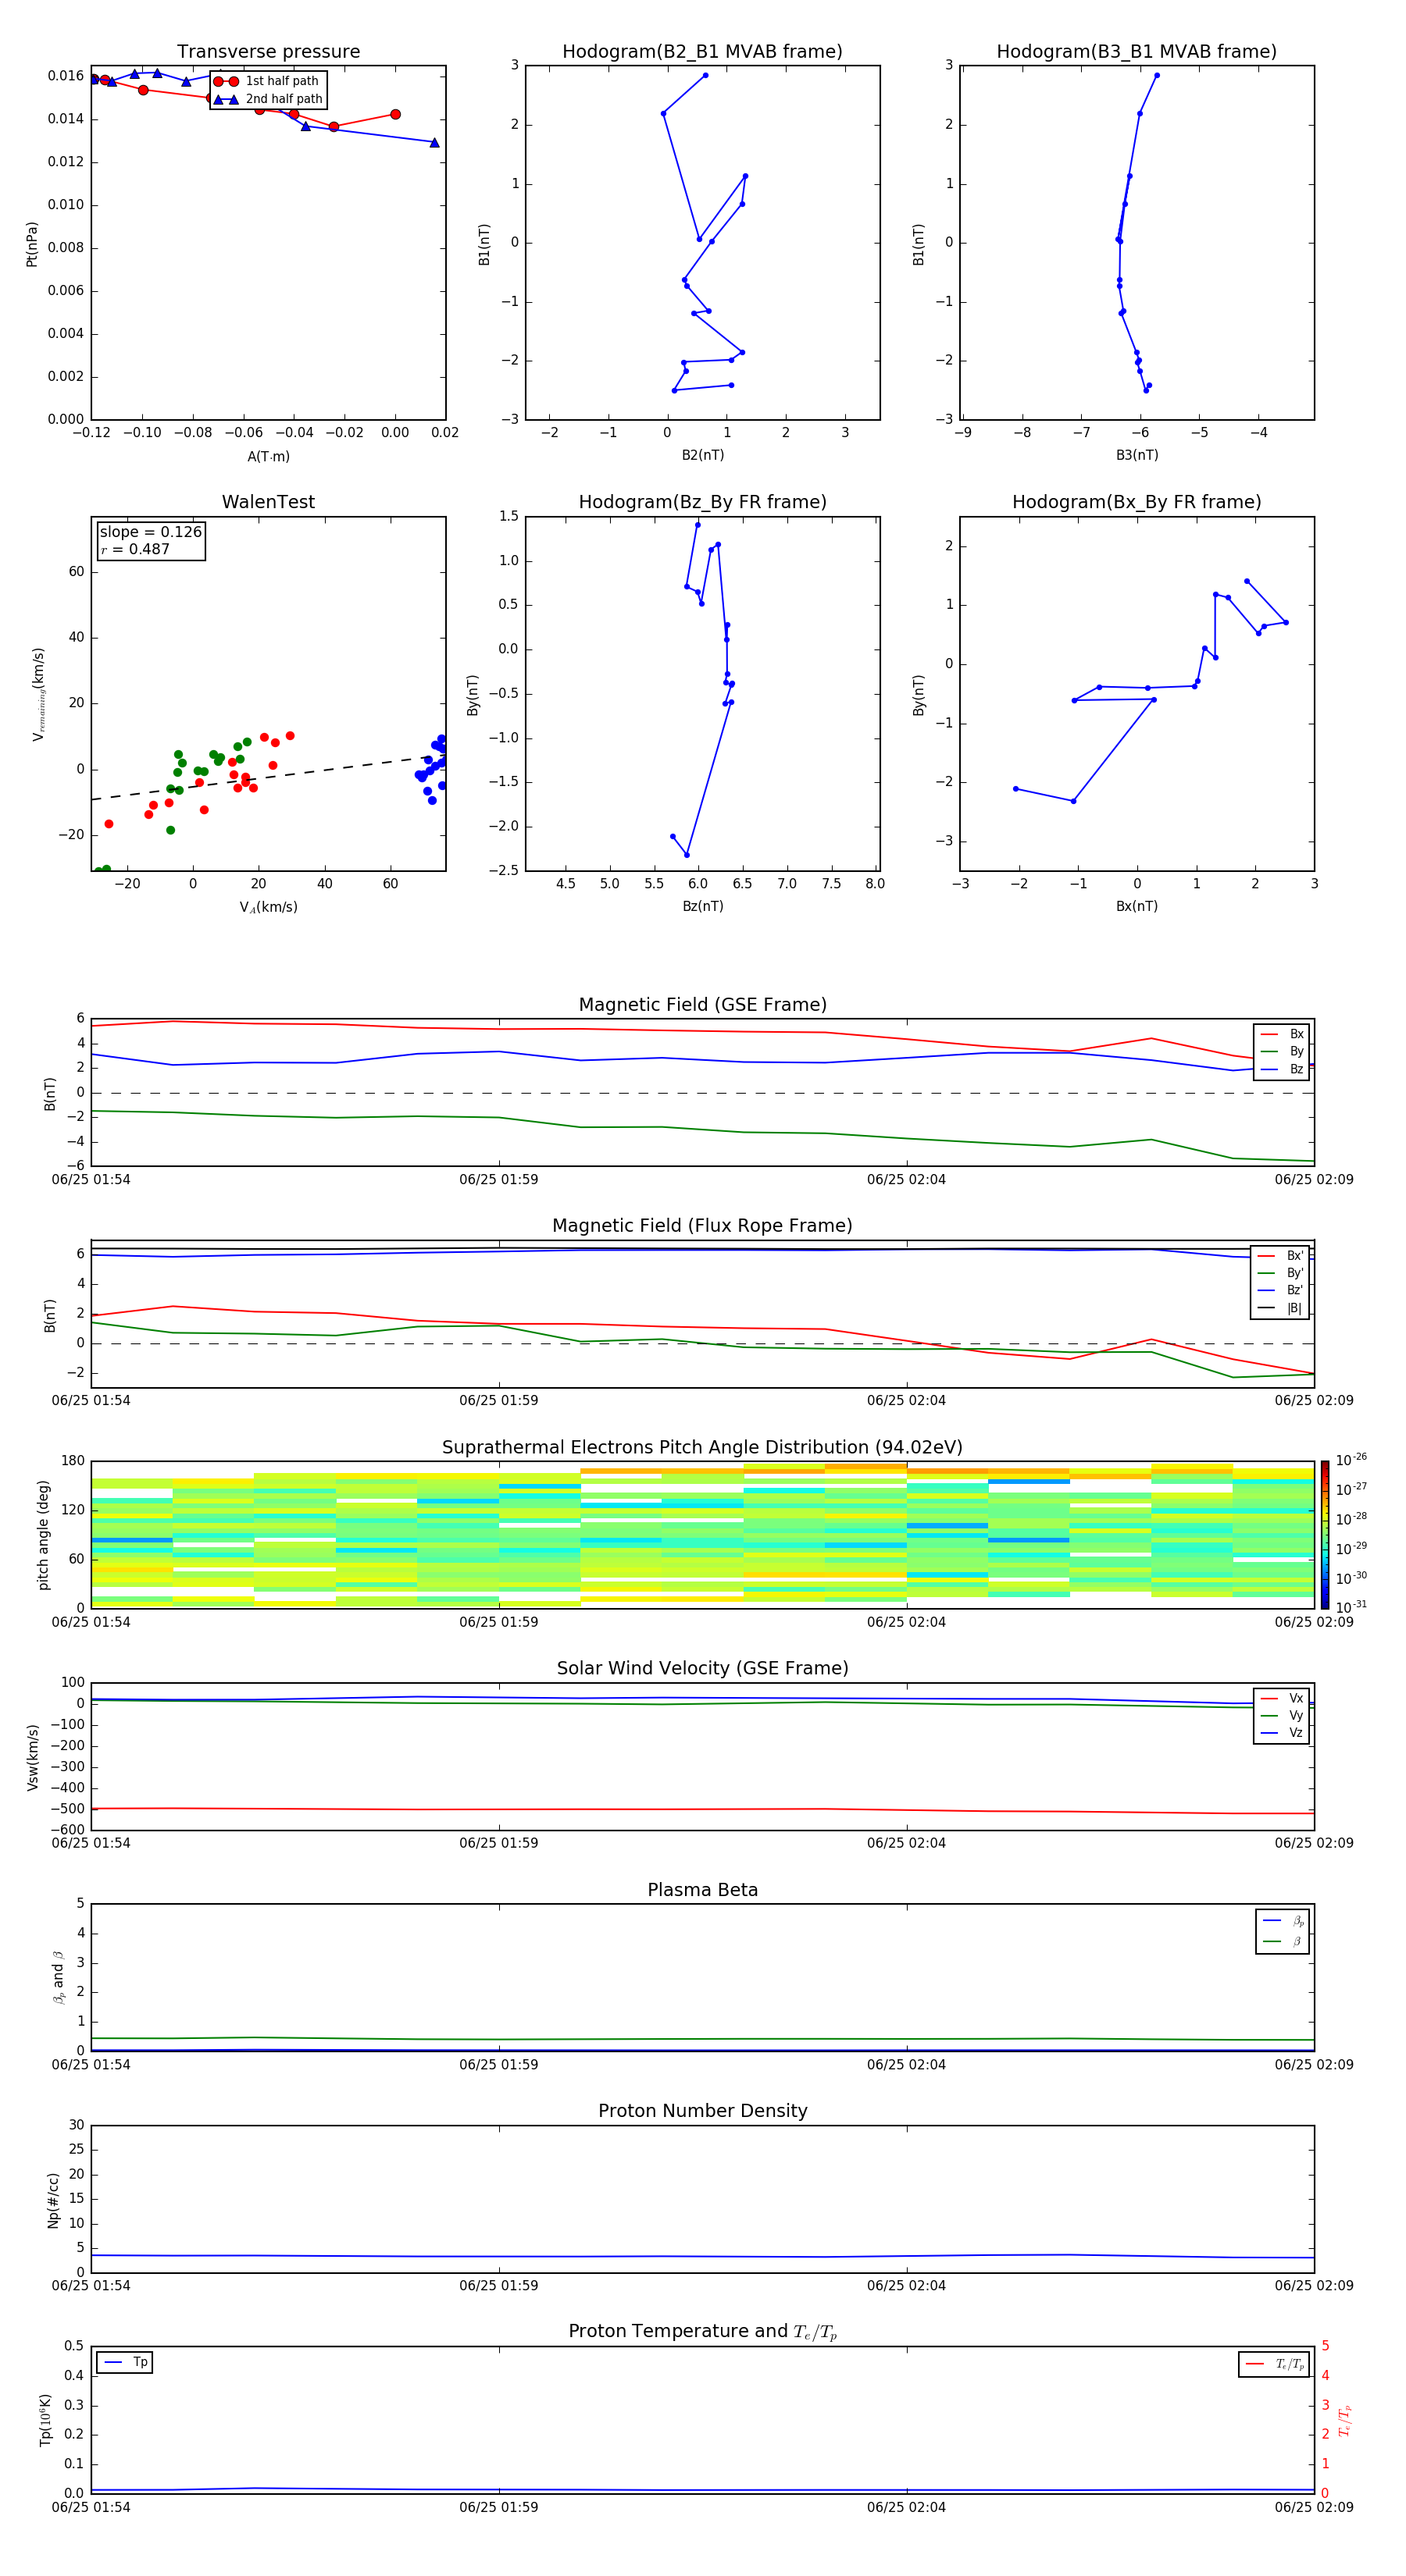Click the red Te/Tp right-axis label
Image resolution: width=1406 pixels, height=2576 pixels.
[1344, 2420]
